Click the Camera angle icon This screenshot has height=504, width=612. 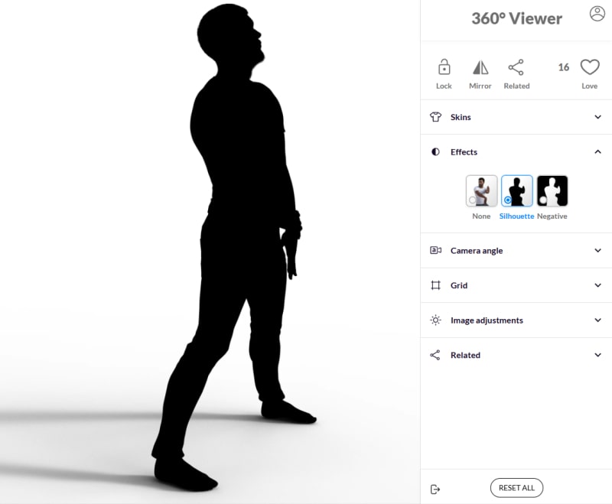pos(435,250)
